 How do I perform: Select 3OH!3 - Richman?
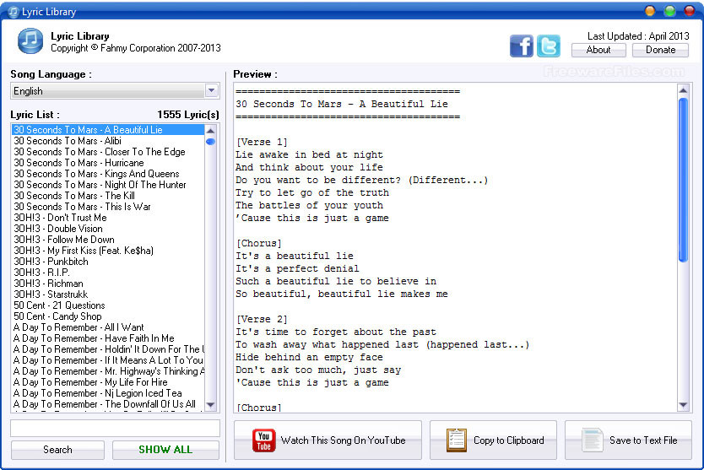tap(108, 284)
